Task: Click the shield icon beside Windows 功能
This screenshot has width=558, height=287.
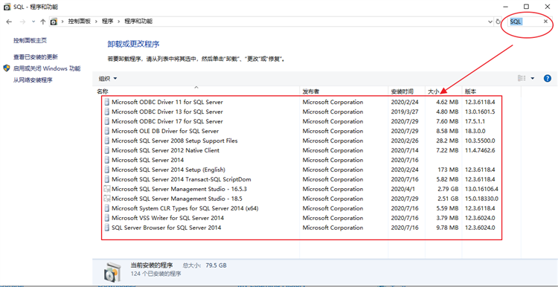Action: click(7, 68)
